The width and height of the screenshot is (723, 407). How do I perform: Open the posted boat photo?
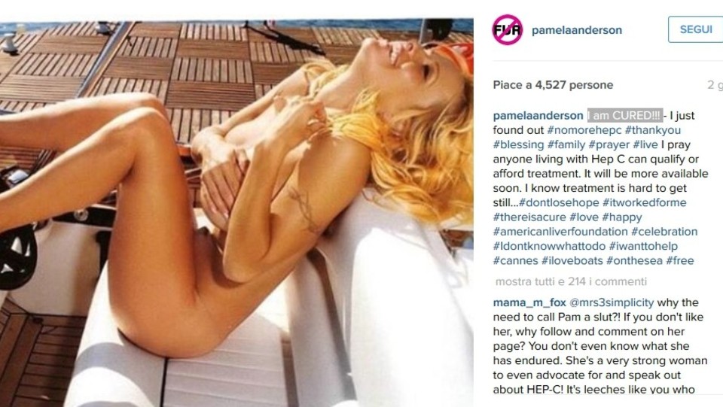pyautogui.click(x=236, y=213)
